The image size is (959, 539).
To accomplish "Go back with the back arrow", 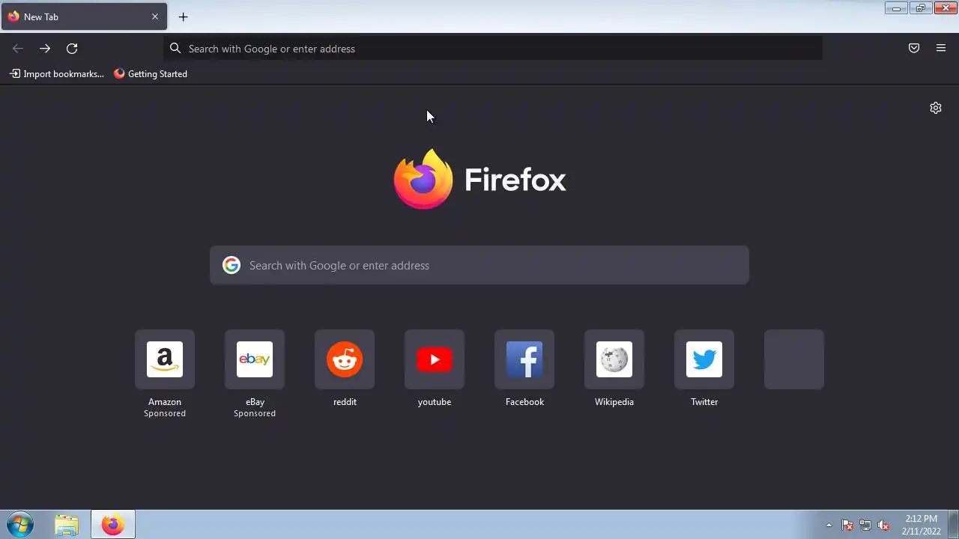I will 18,49.
